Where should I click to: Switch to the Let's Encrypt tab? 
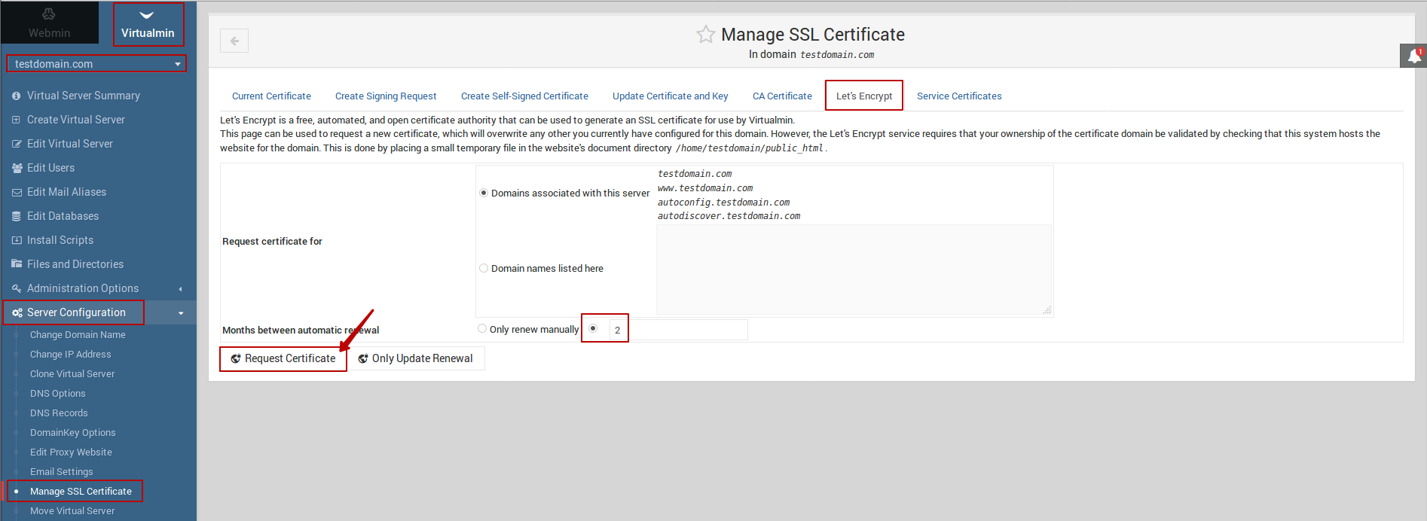864,96
